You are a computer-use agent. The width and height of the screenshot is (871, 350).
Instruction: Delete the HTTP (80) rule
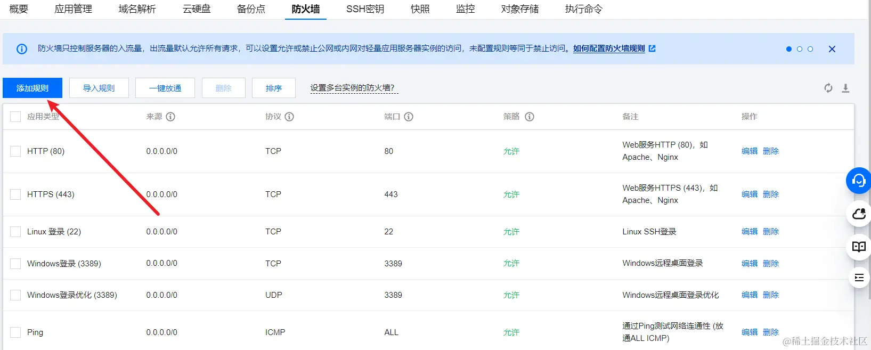(x=771, y=151)
